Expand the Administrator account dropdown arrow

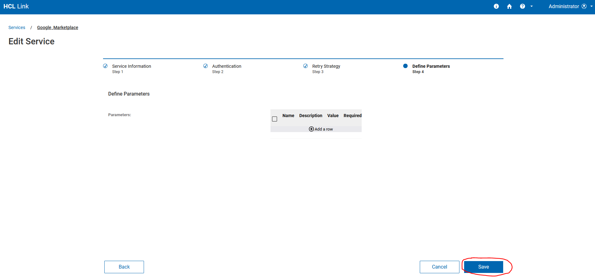click(592, 6)
